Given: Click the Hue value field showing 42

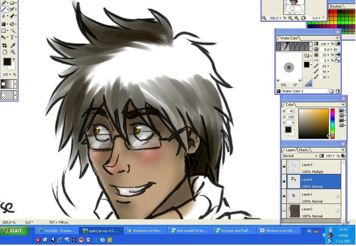Looking at the screenshot, I should coord(291,111).
